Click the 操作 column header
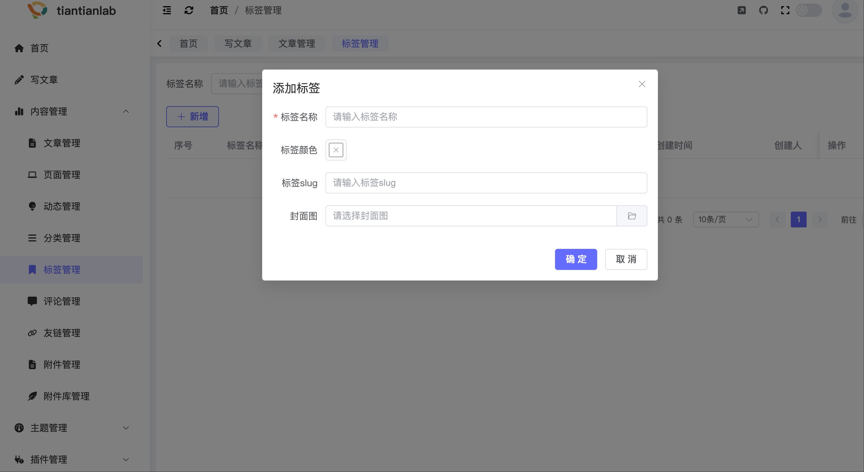 coord(837,145)
